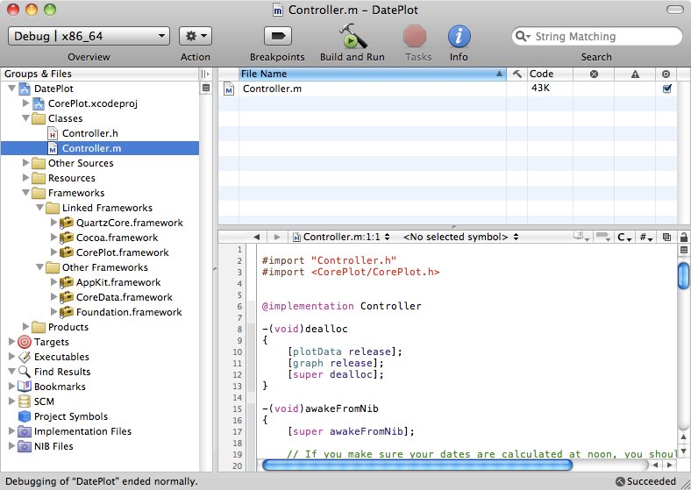Open the No selected symbol popup

(459, 237)
